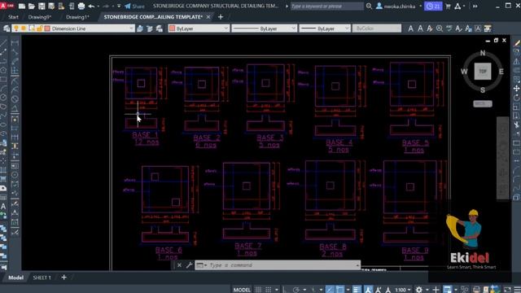Open the Layer Properties Manager icon
Image resolution: width=521 pixels, height=293 pixels.
[7, 28]
